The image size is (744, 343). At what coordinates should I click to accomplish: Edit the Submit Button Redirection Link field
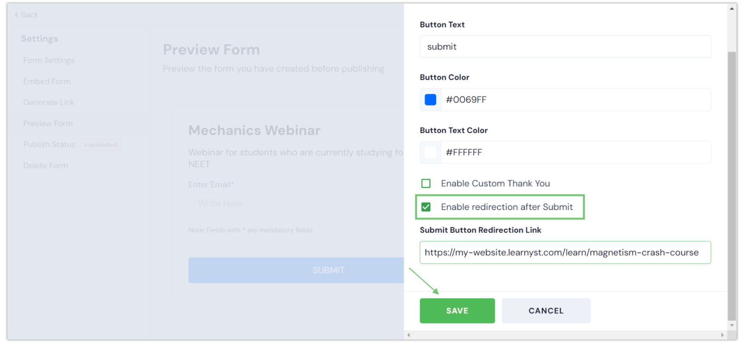click(x=565, y=252)
